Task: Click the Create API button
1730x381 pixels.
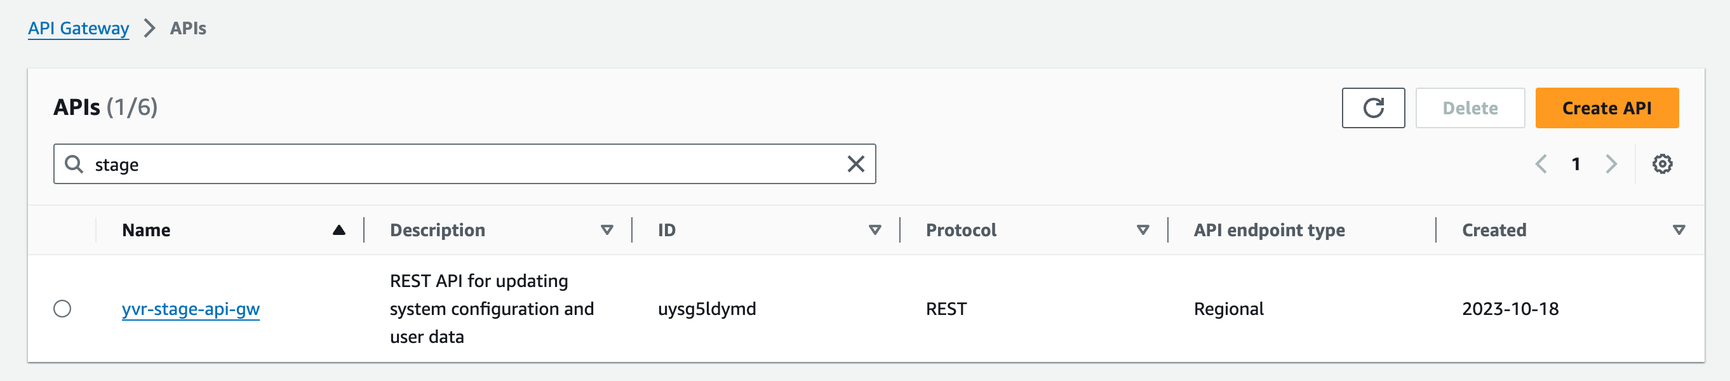Action: [x=1606, y=107]
